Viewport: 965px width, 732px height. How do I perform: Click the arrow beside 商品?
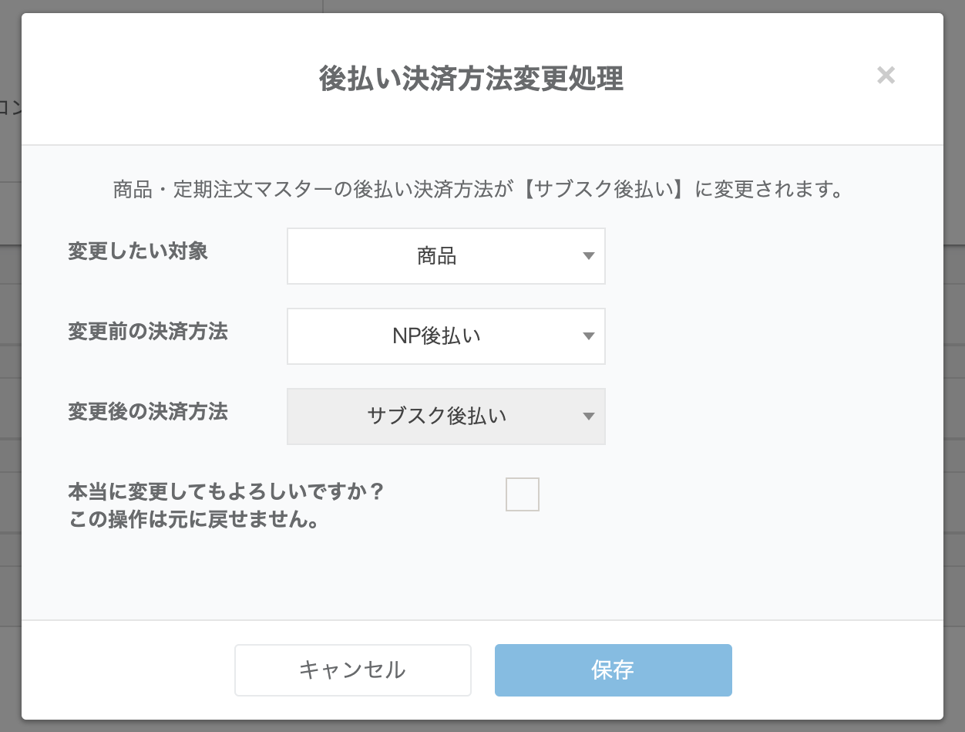coord(589,256)
